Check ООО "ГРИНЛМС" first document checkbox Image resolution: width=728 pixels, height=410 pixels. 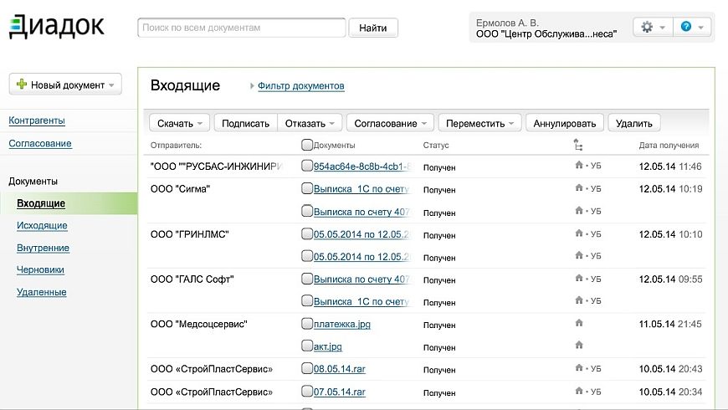[x=307, y=233]
